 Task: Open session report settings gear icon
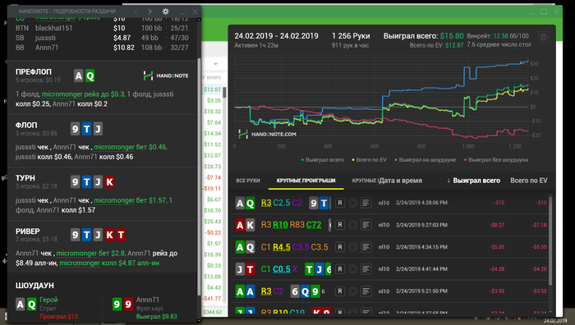pos(544,37)
